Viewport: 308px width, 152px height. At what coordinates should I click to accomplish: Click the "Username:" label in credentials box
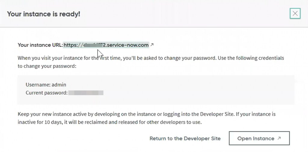pos(38,85)
